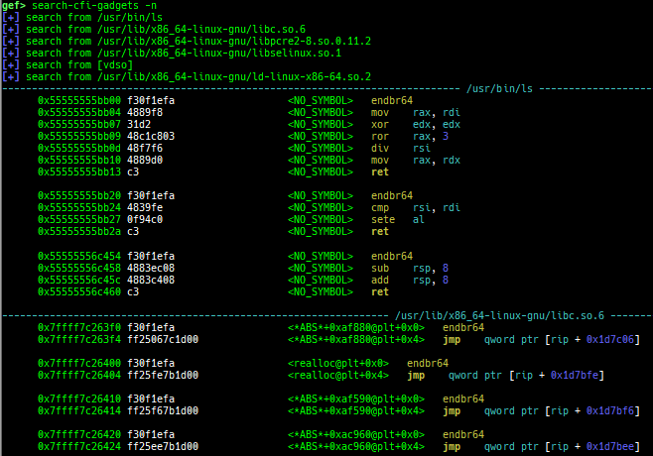Viewport: 653px width, 456px height.
Task: Click address 0x55555555bb10
Action: pos(79,161)
